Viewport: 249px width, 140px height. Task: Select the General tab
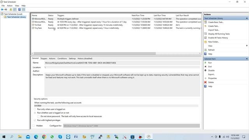(35, 58)
